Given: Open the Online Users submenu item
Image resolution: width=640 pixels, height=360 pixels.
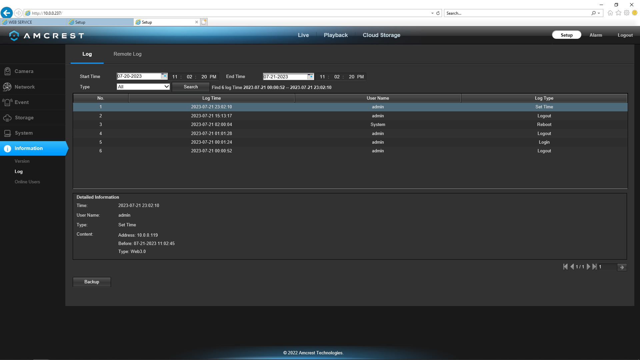Looking at the screenshot, I should [27, 182].
